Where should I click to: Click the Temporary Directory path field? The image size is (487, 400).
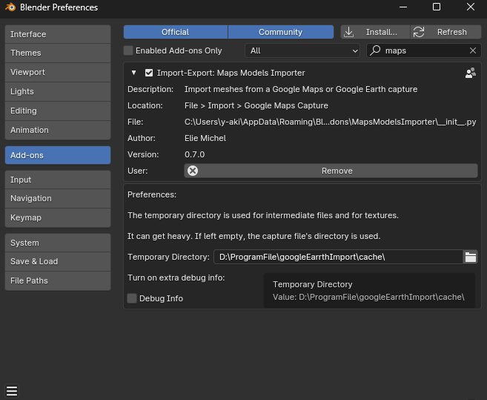coord(338,257)
